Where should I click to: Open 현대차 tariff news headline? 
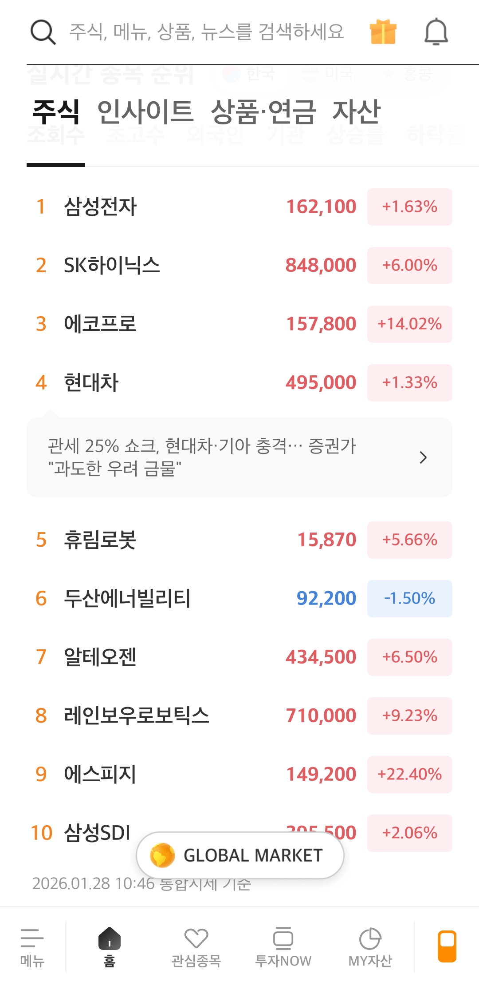point(202,457)
